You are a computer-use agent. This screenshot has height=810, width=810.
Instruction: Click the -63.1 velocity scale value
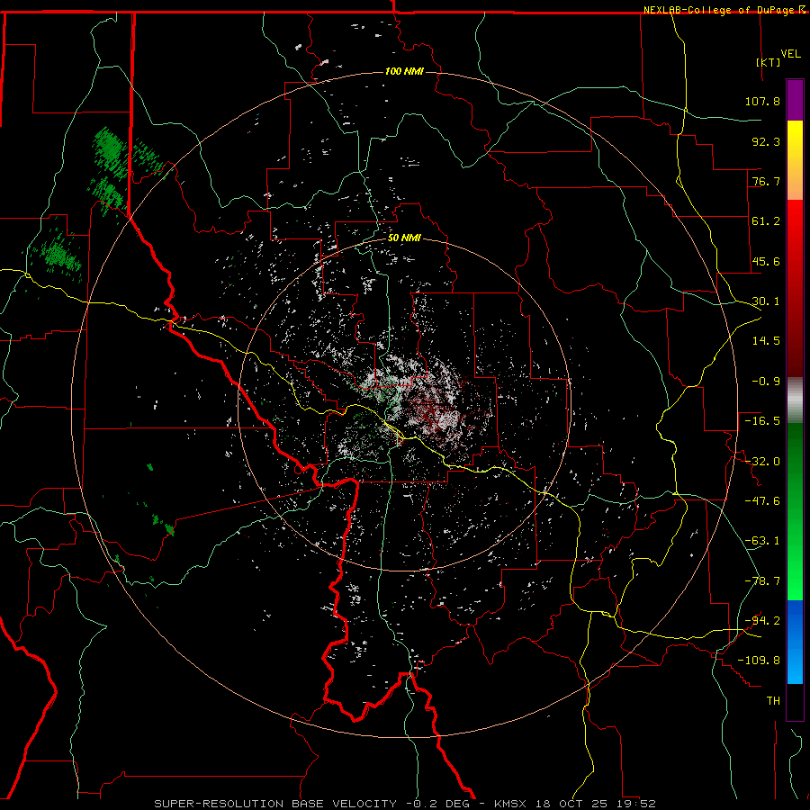762,541
